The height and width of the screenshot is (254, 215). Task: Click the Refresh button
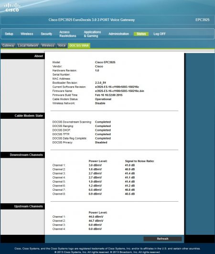tap(162, 239)
